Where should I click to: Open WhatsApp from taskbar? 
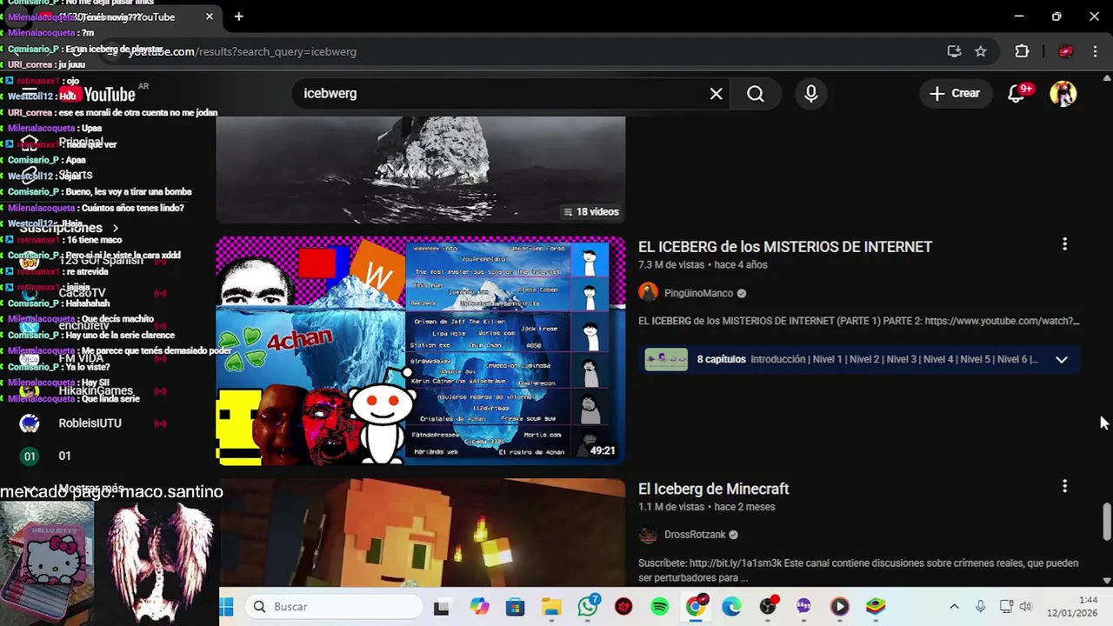pos(588,606)
